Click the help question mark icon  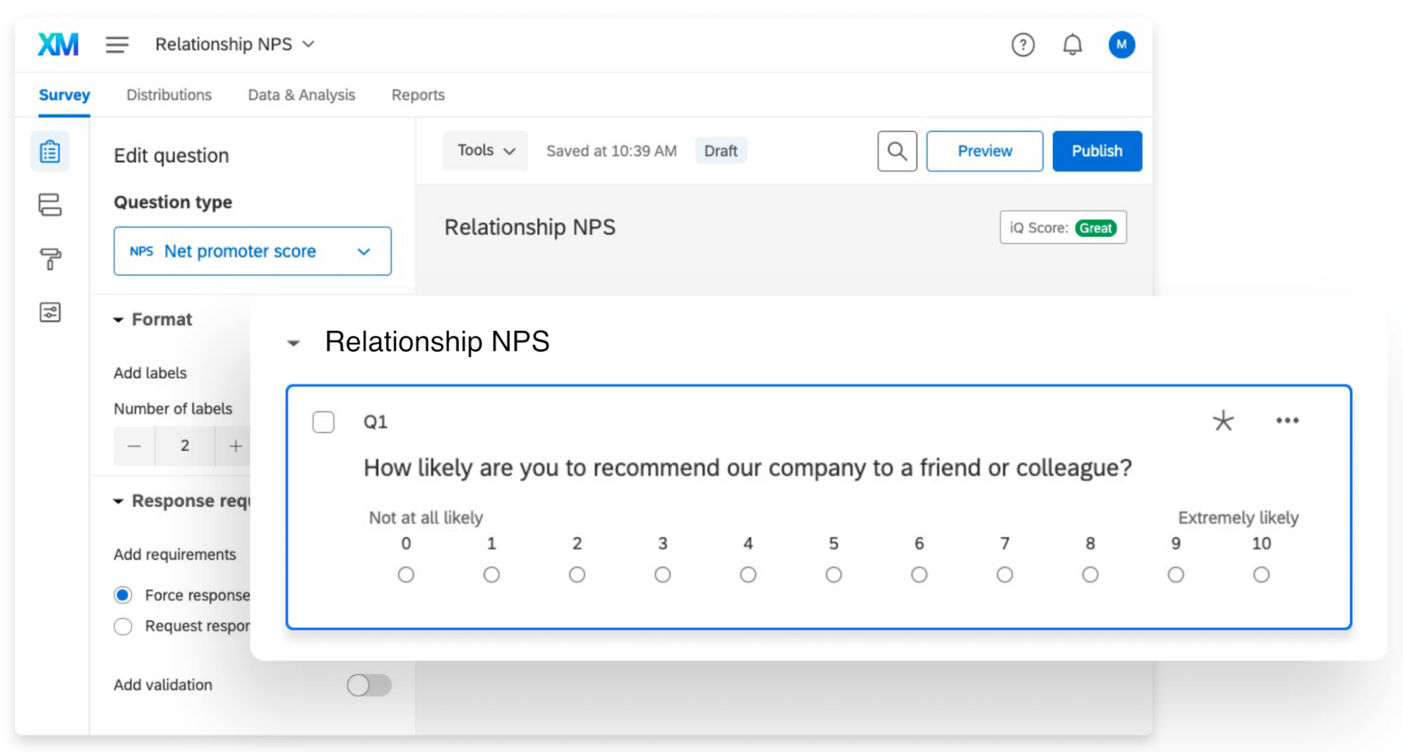1023,44
